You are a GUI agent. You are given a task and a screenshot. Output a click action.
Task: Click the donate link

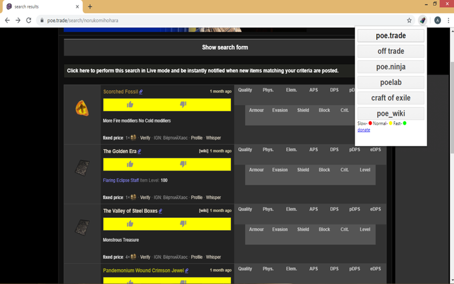tap(364, 130)
